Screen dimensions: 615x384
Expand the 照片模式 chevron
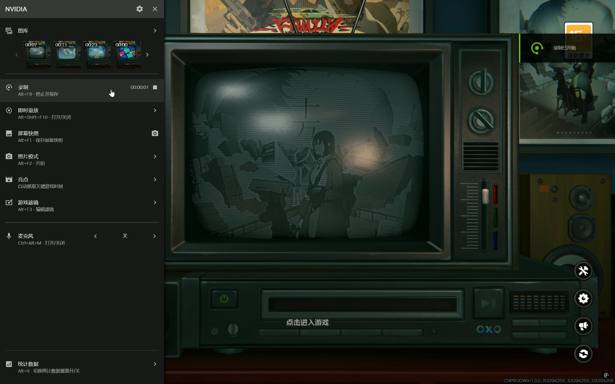coord(155,156)
